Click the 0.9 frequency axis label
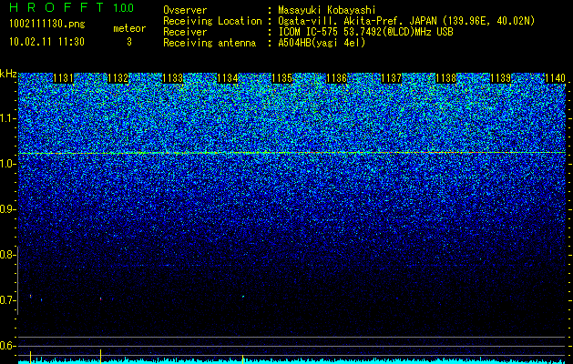The image size is (573, 364). click(6, 209)
